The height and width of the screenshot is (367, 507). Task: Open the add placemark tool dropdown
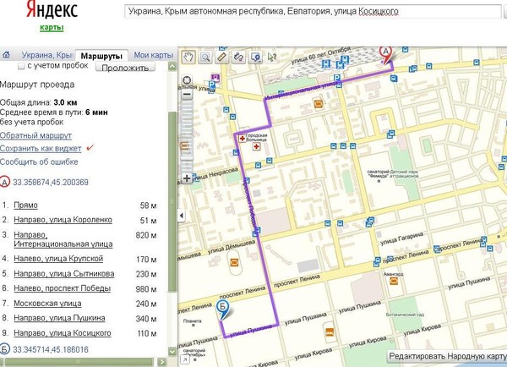[255, 58]
